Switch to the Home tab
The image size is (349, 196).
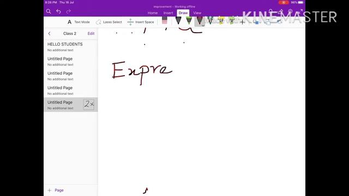click(153, 13)
